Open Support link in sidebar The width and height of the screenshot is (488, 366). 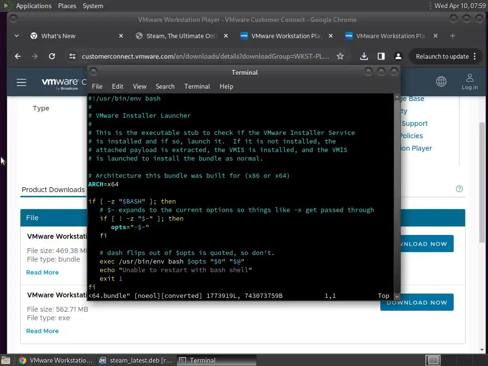414,123
